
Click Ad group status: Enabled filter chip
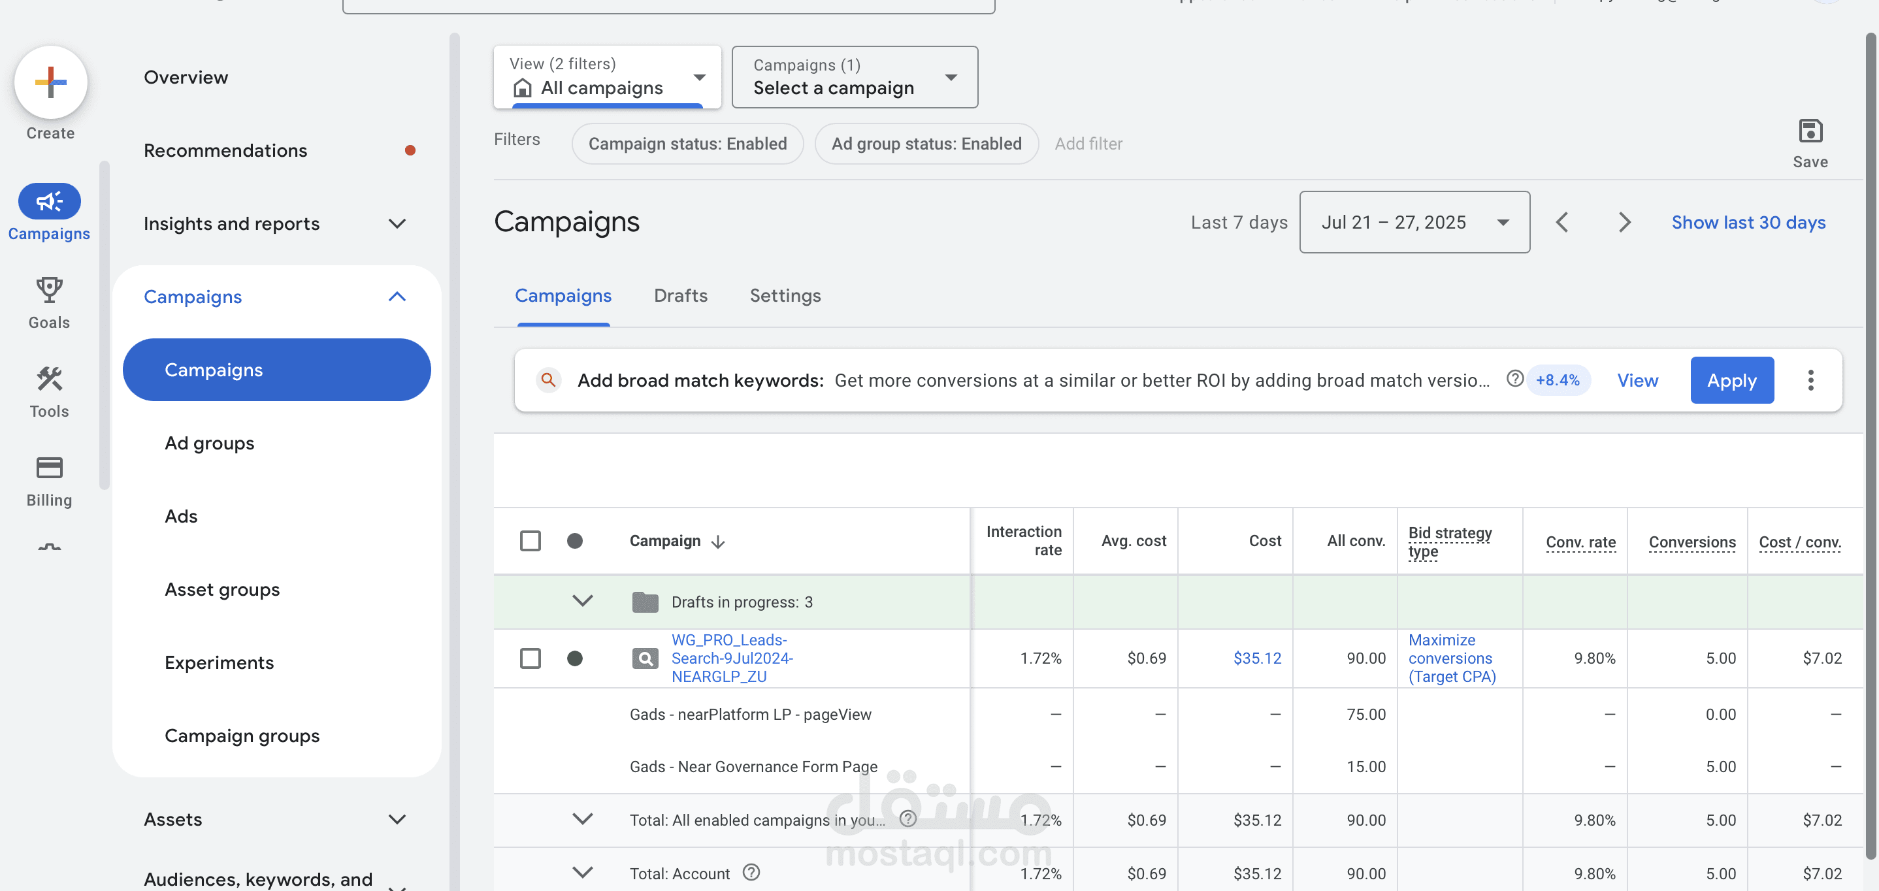click(926, 144)
